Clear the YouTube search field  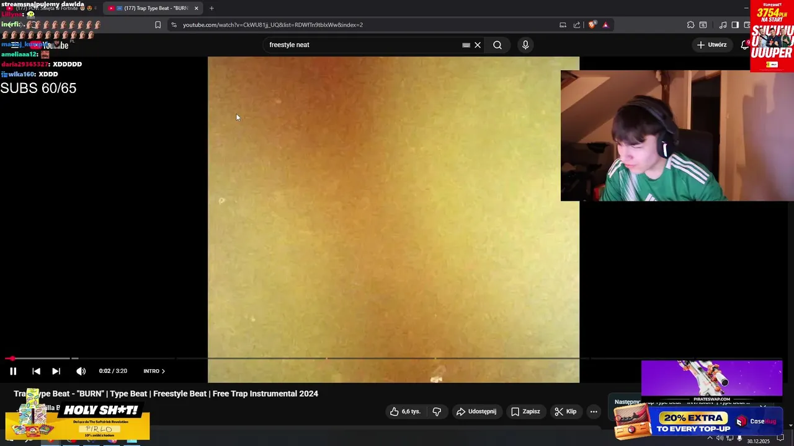click(478, 45)
